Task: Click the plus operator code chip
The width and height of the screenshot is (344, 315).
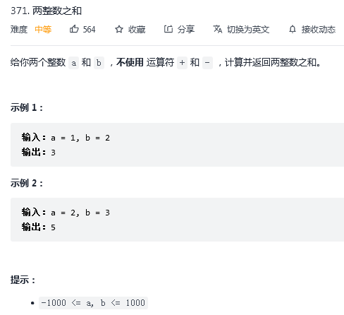Action: click(x=182, y=63)
